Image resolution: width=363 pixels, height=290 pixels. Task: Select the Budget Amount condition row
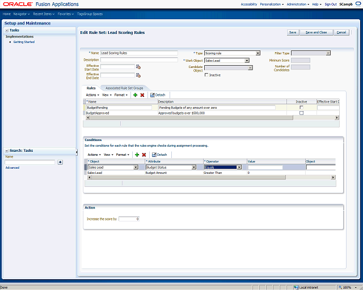click(211, 173)
